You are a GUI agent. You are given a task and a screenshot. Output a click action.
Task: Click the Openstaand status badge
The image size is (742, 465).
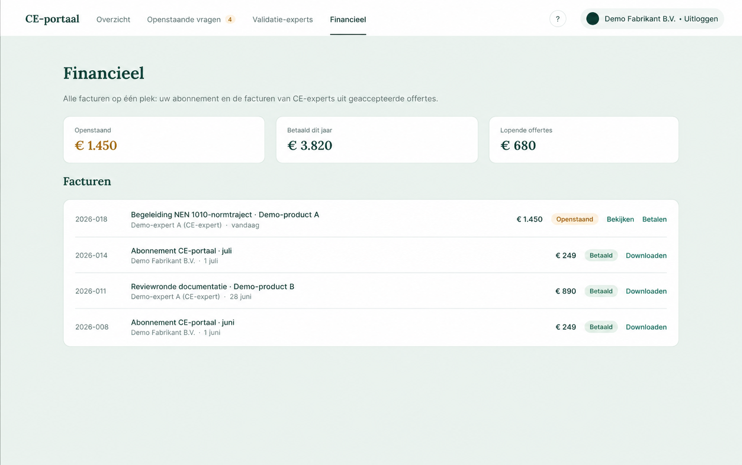(x=575, y=219)
